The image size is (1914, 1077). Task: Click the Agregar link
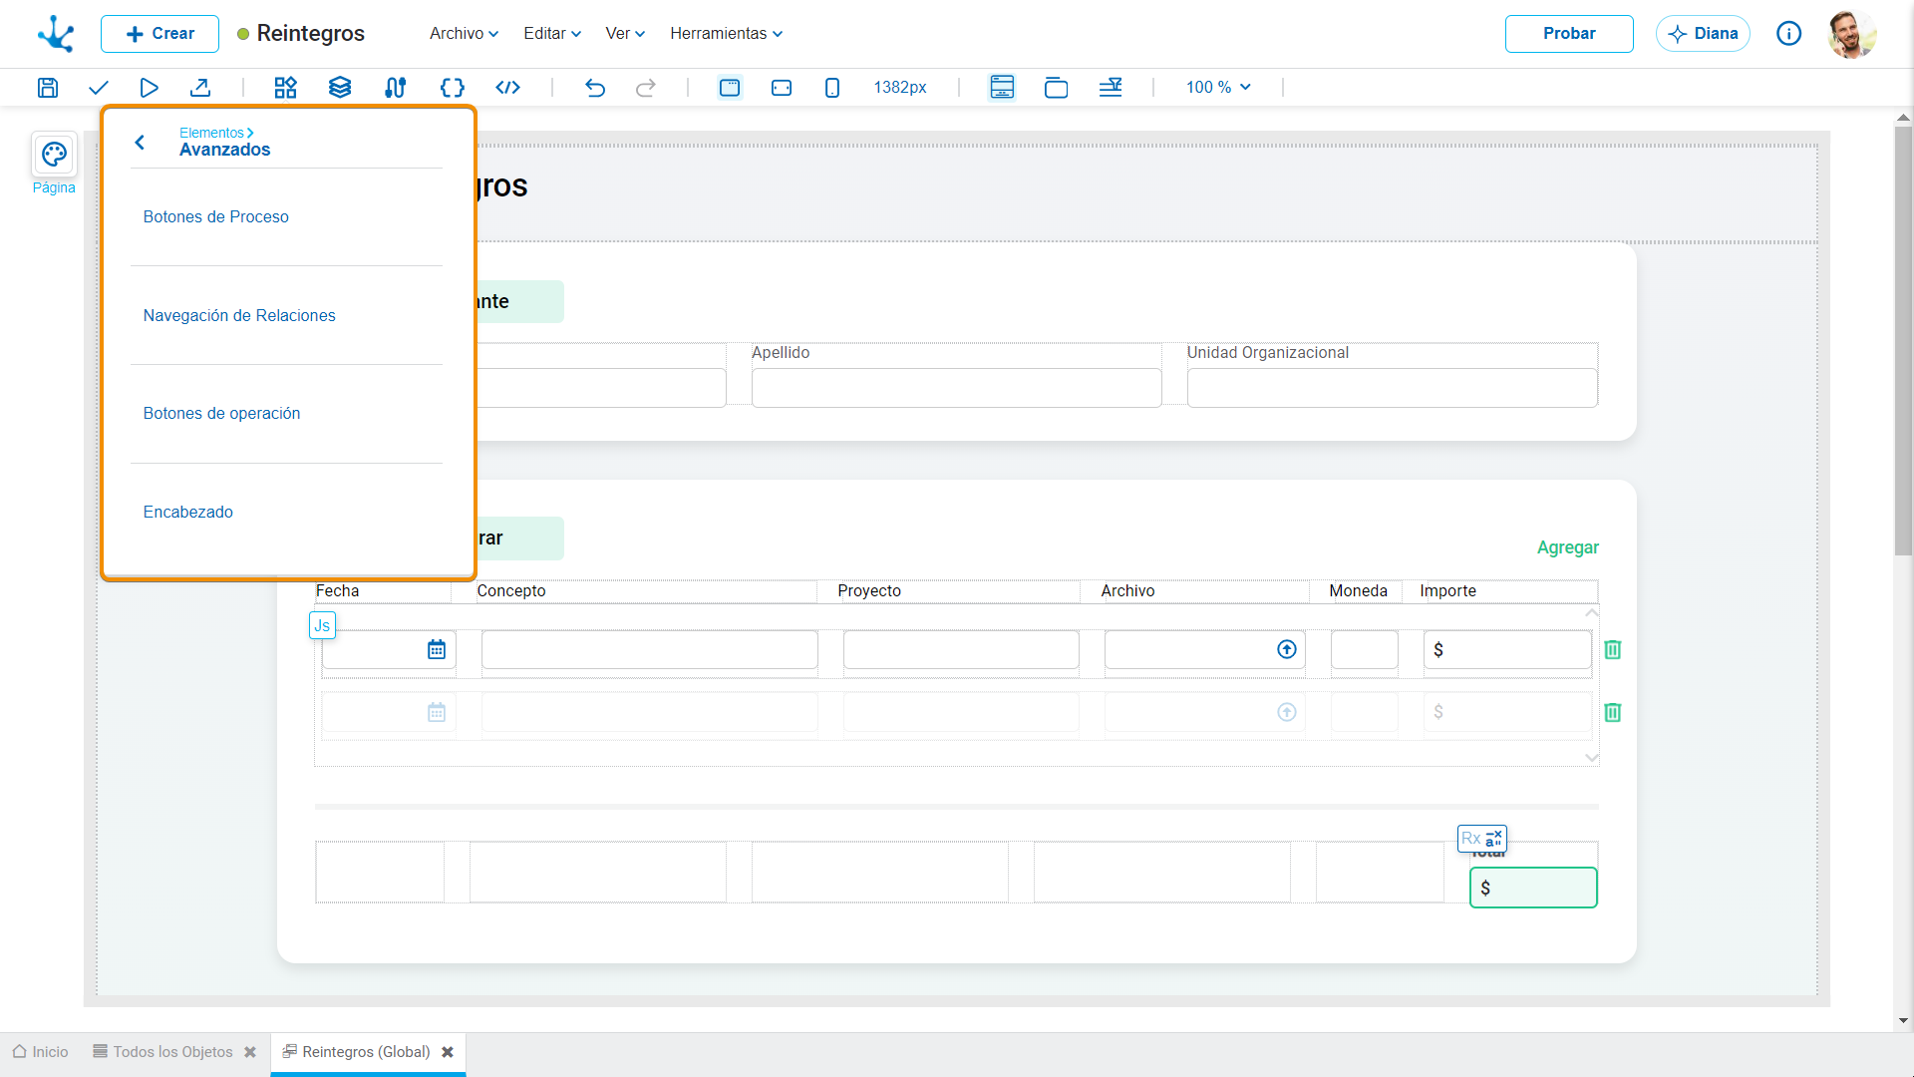(x=1568, y=547)
